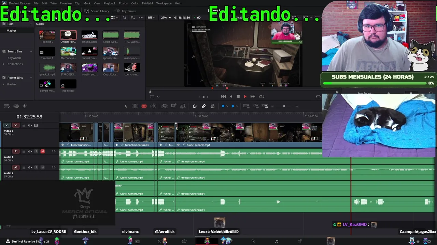Click the Detail Zoom icon

pos(256,106)
